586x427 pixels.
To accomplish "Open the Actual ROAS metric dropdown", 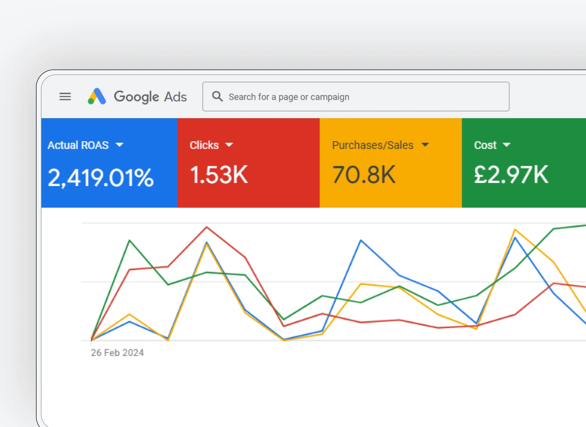I will (x=120, y=145).
